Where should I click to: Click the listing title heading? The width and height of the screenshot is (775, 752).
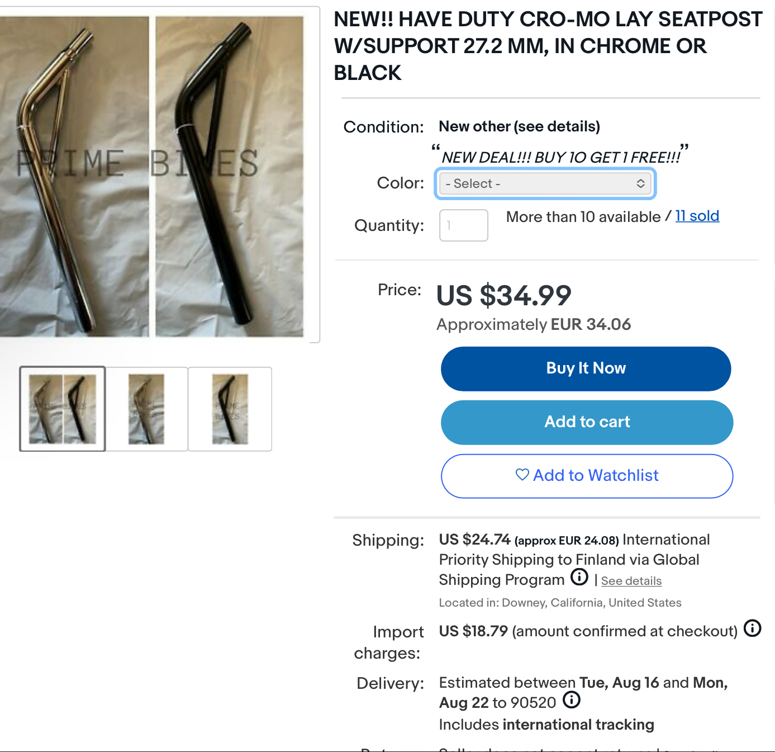point(547,46)
